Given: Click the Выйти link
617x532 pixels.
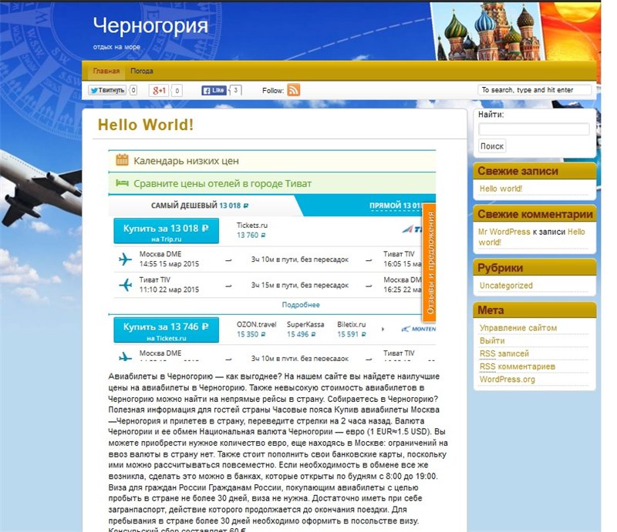Looking at the screenshot, I should tap(492, 340).
